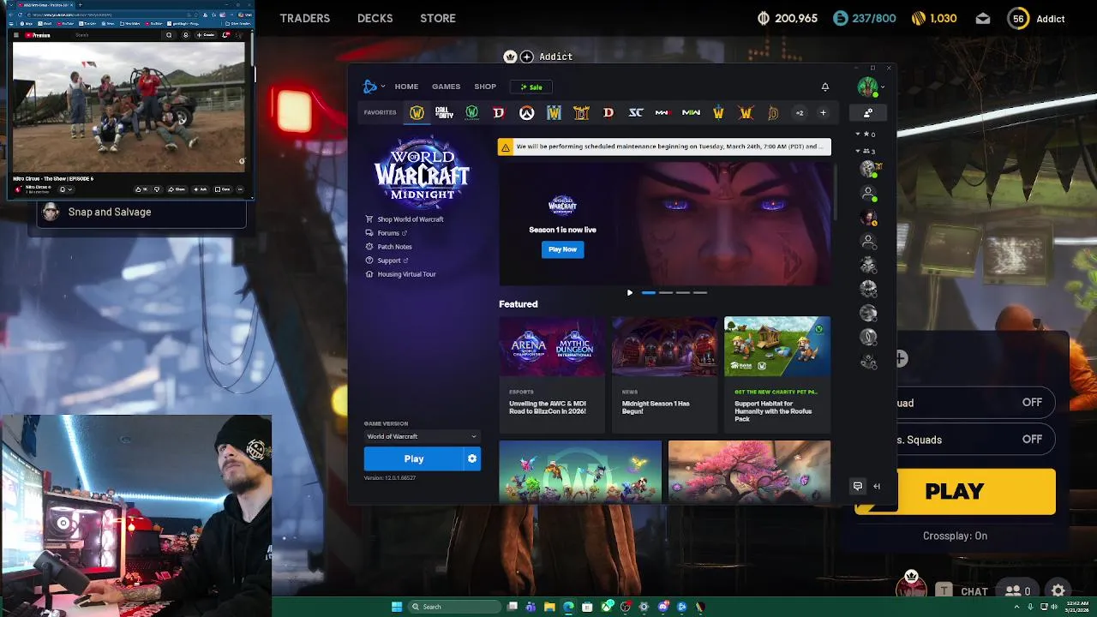Open the WoW Classic green favorites icon

click(471, 112)
